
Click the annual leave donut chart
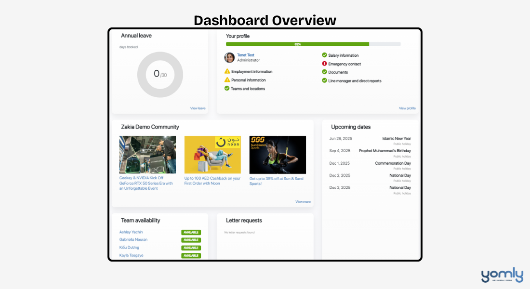(x=160, y=74)
